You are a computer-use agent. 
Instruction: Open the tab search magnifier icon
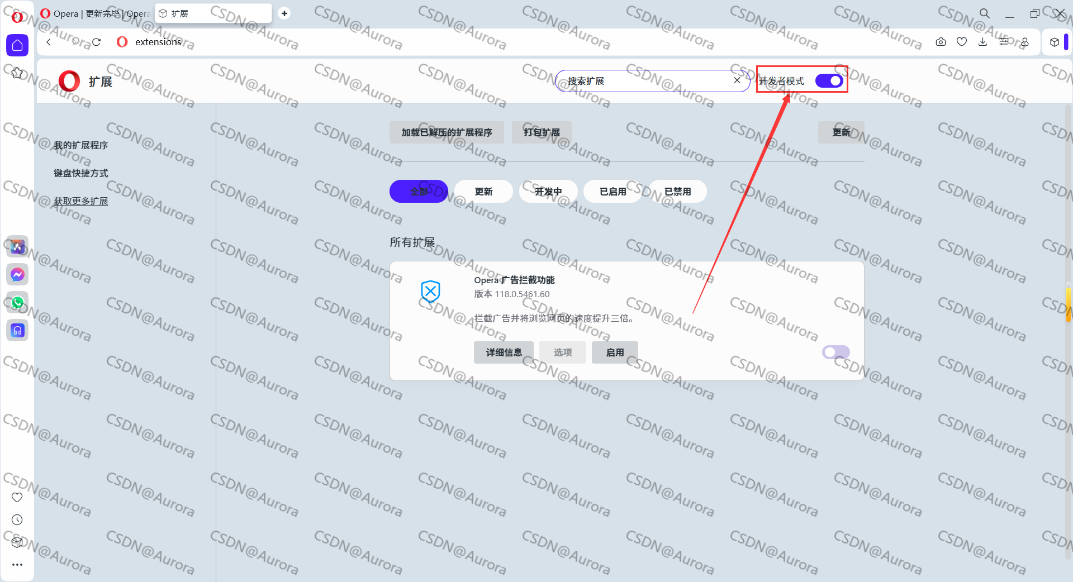[x=984, y=13]
